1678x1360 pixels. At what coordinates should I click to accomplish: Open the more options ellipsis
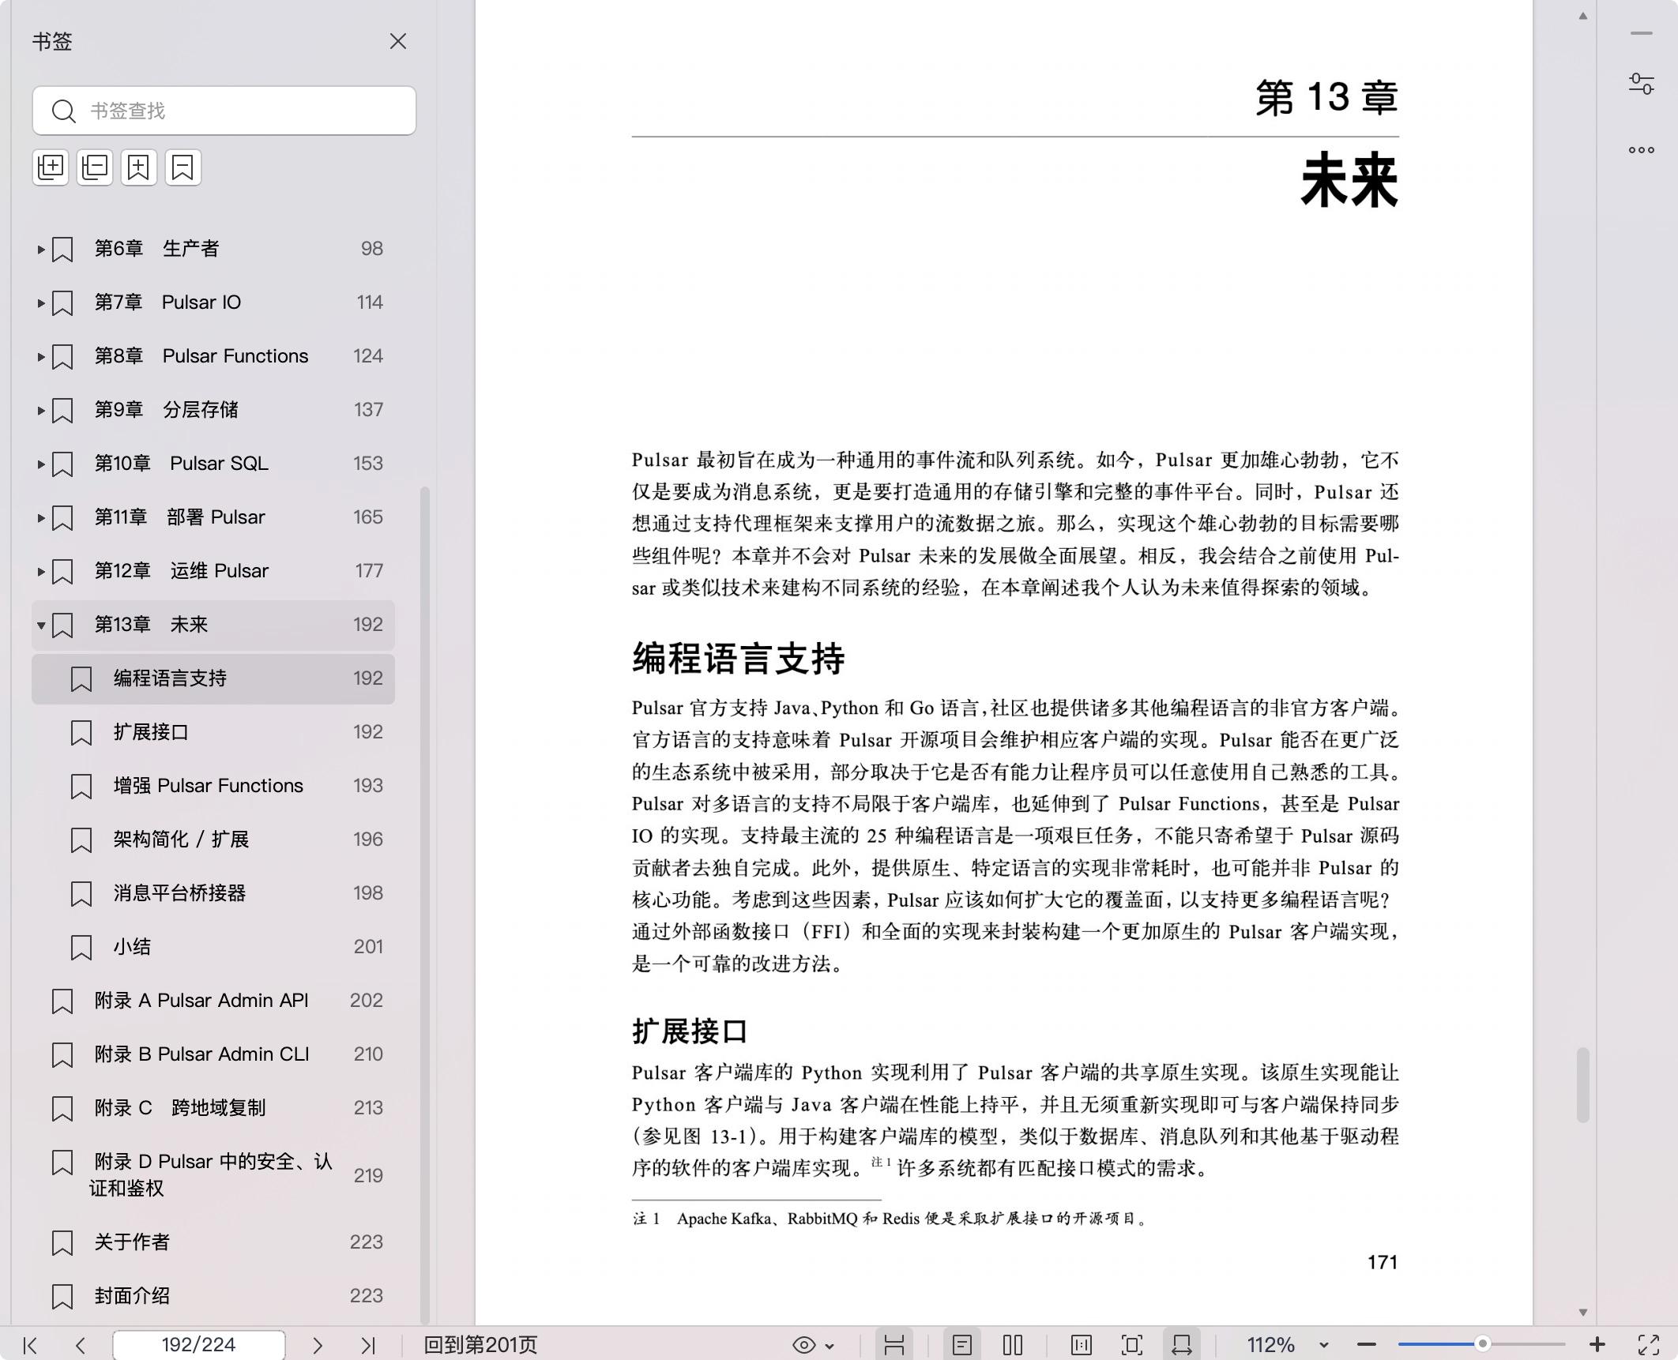pyautogui.click(x=1642, y=150)
